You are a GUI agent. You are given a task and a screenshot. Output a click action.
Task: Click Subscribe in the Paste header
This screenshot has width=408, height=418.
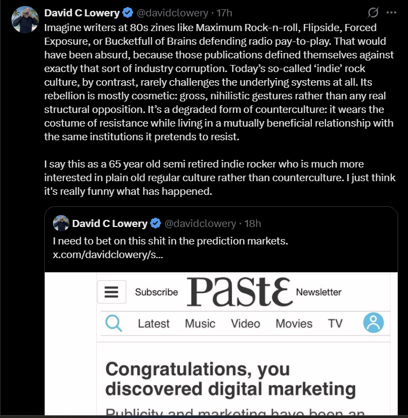[156, 292]
